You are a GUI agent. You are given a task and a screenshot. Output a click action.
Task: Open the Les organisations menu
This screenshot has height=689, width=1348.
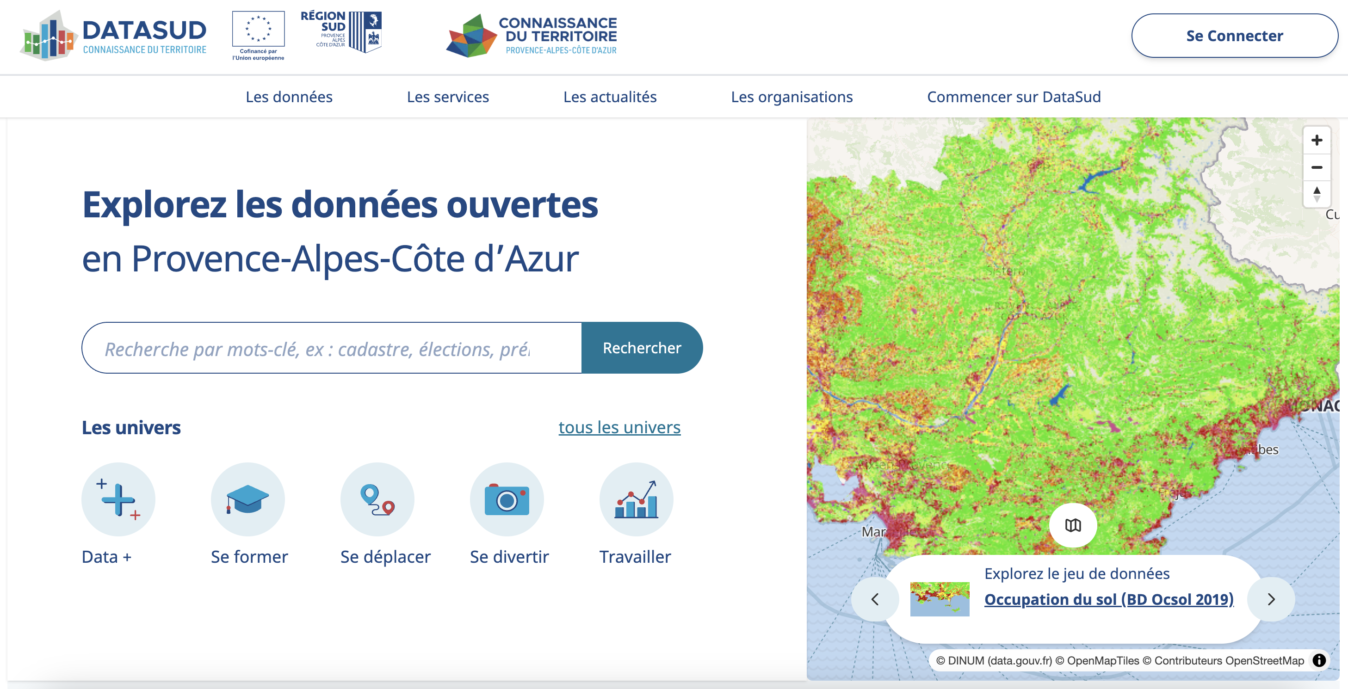pyautogui.click(x=791, y=97)
